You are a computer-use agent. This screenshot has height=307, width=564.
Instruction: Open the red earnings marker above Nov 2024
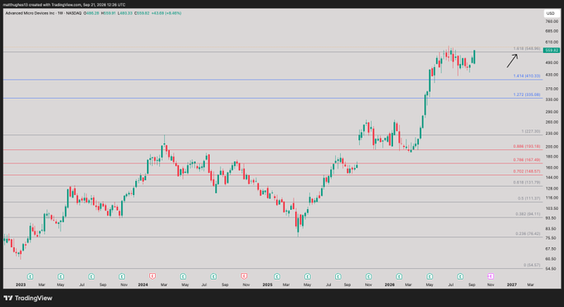coord(244,276)
